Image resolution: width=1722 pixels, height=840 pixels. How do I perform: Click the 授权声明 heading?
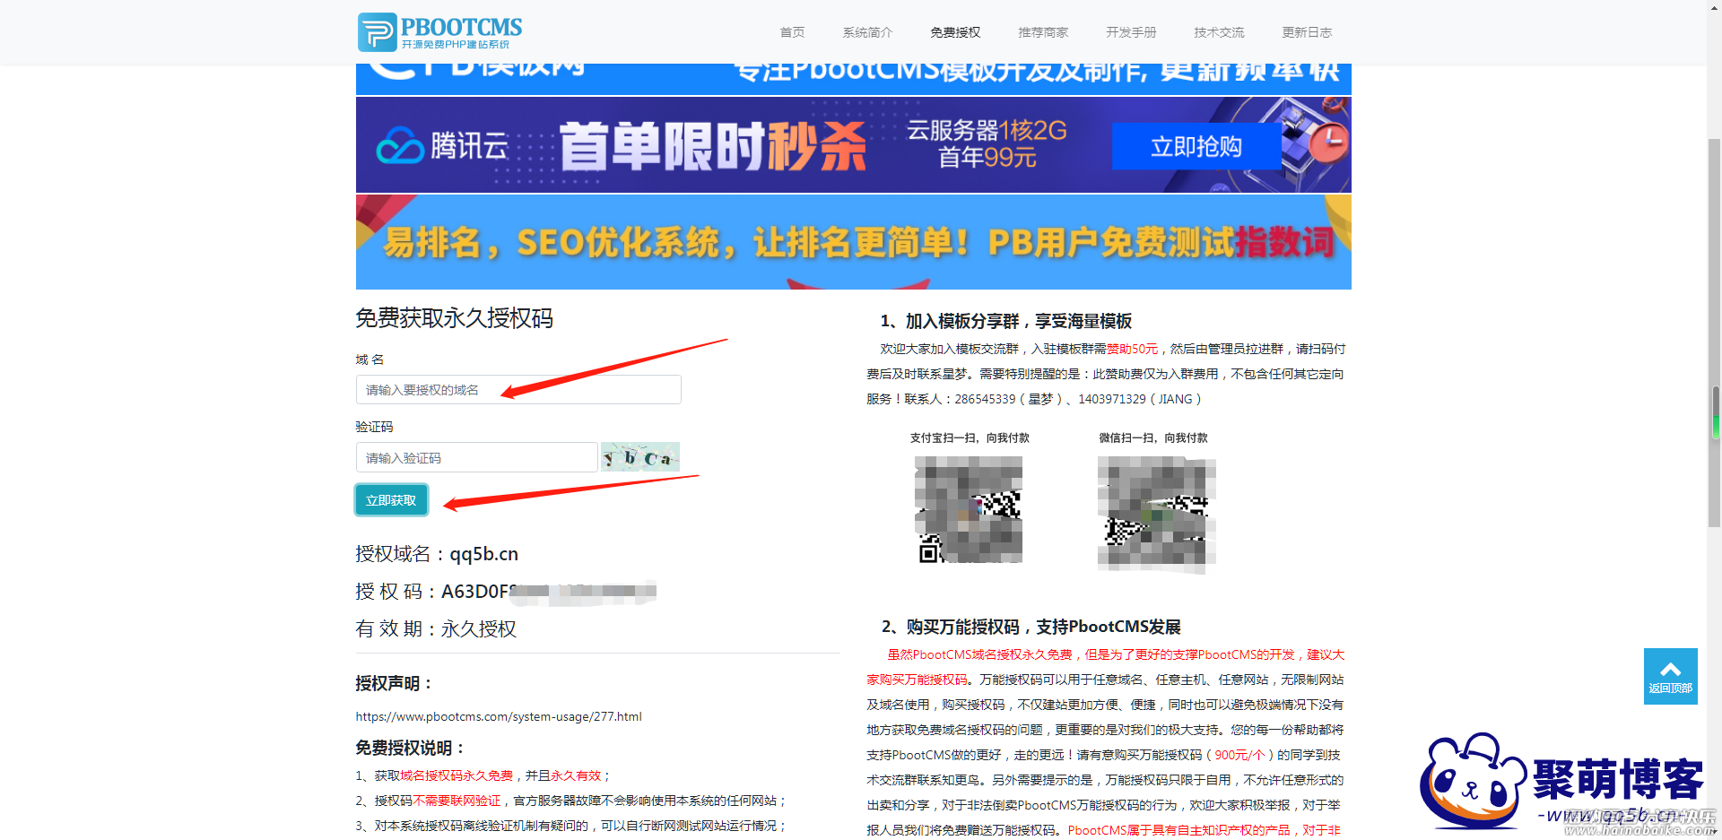click(395, 683)
